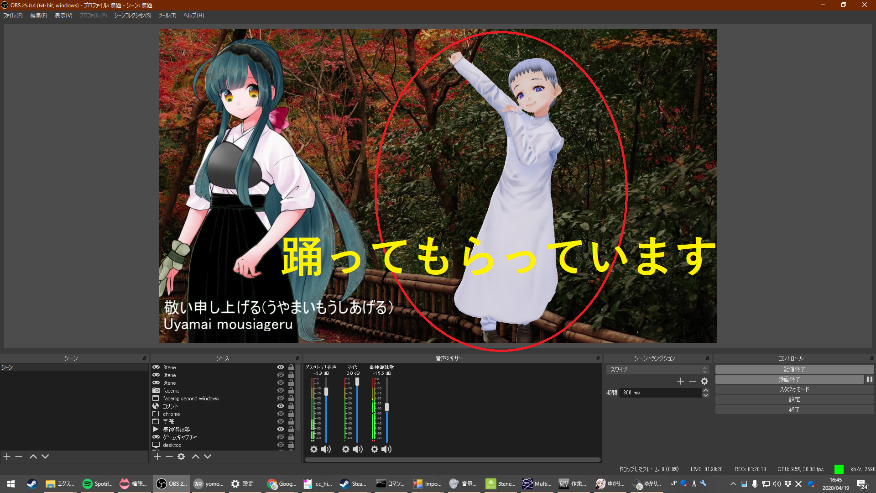
Task: Open the add source (+) icon
Action: coord(157,456)
